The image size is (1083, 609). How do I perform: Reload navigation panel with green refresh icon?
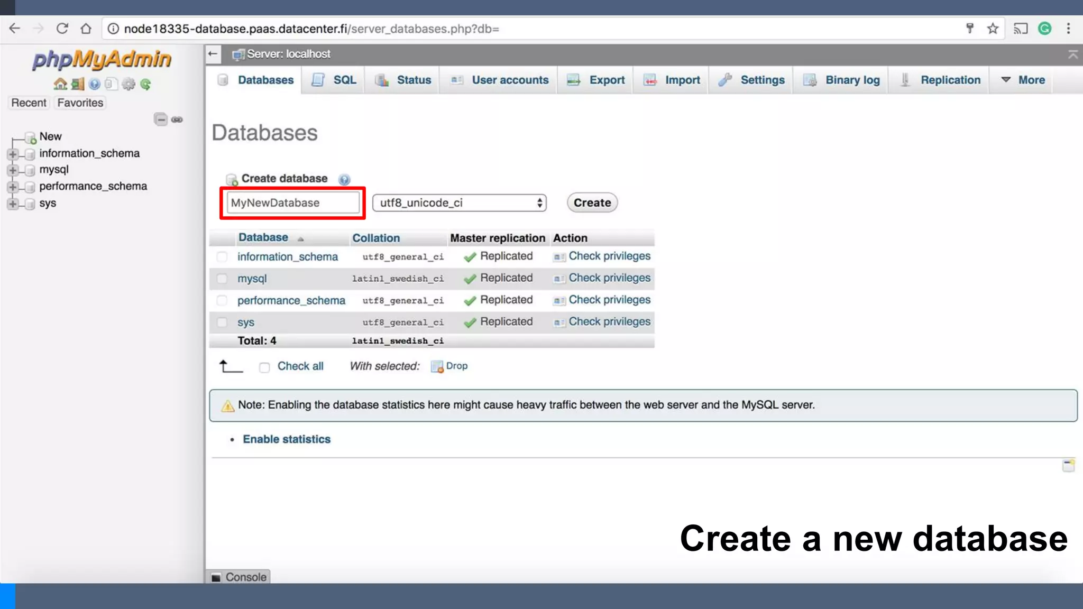point(145,84)
